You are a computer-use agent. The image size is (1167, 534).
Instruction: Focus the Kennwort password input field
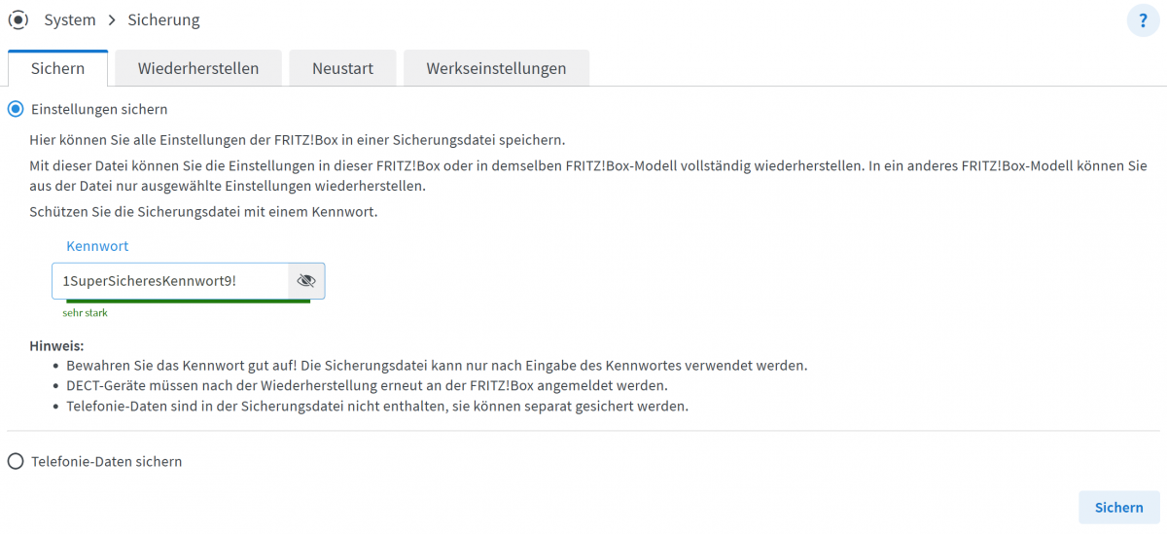pos(170,281)
